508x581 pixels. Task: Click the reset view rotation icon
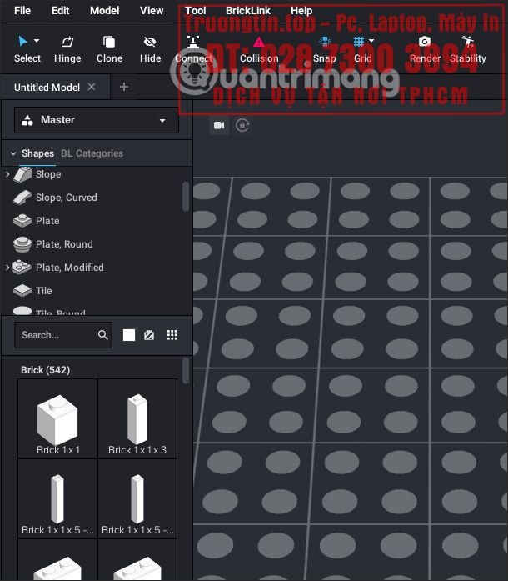pyautogui.click(x=242, y=125)
